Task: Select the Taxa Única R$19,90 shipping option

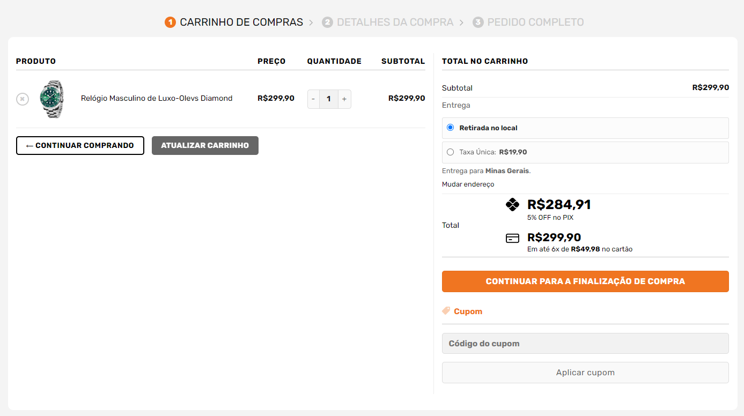Action: coord(450,152)
